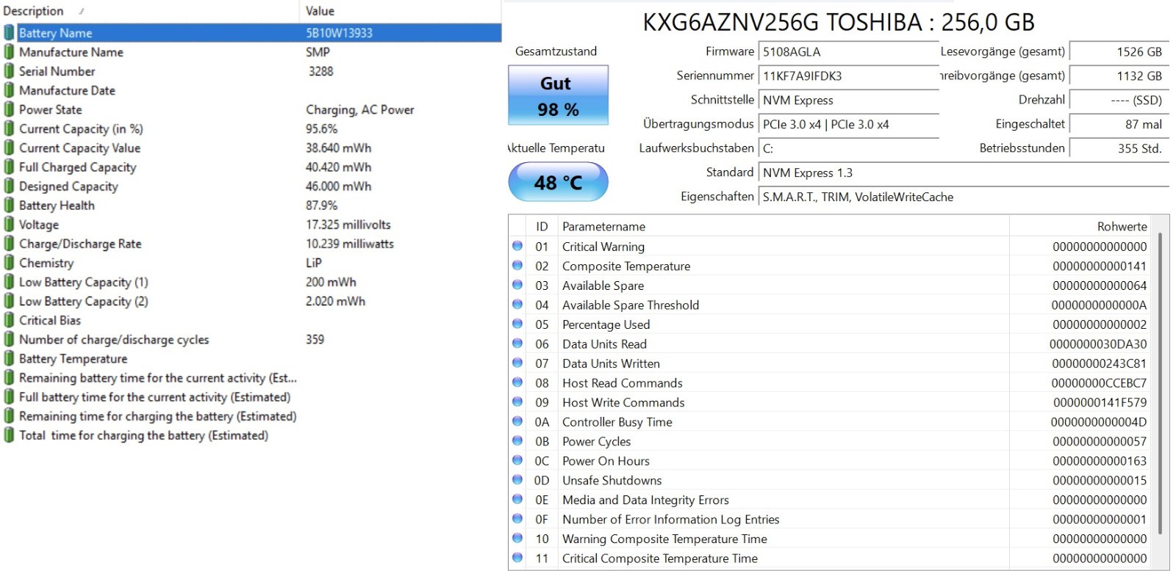Click the battery icon beside Current Capacity (in %)
This screenshot has height=571, width=1176.
pos(9,128)
